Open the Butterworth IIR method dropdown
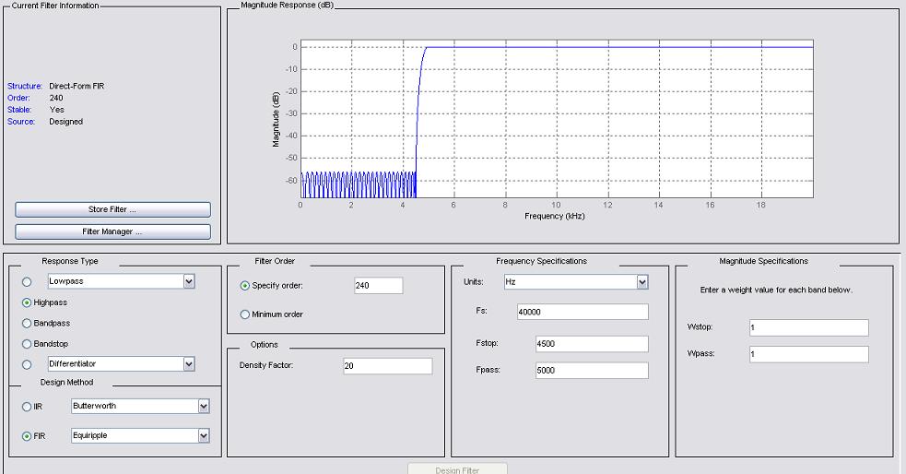Image resolution: width=906 pixels, height=474 pixels. (x=204, y=407)
